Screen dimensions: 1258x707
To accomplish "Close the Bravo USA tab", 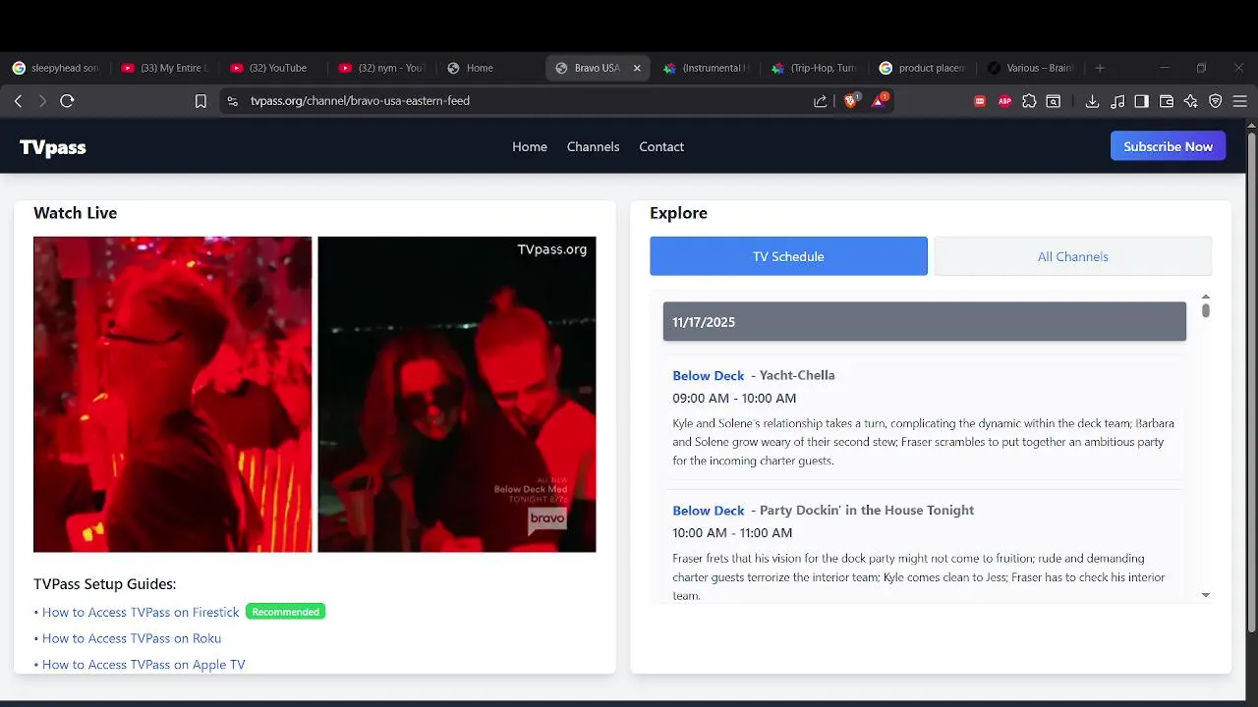I will tap(637, 68).
